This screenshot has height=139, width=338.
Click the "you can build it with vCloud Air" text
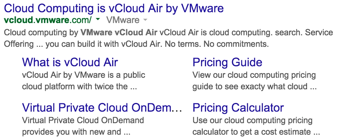click(x=102, y=44)
